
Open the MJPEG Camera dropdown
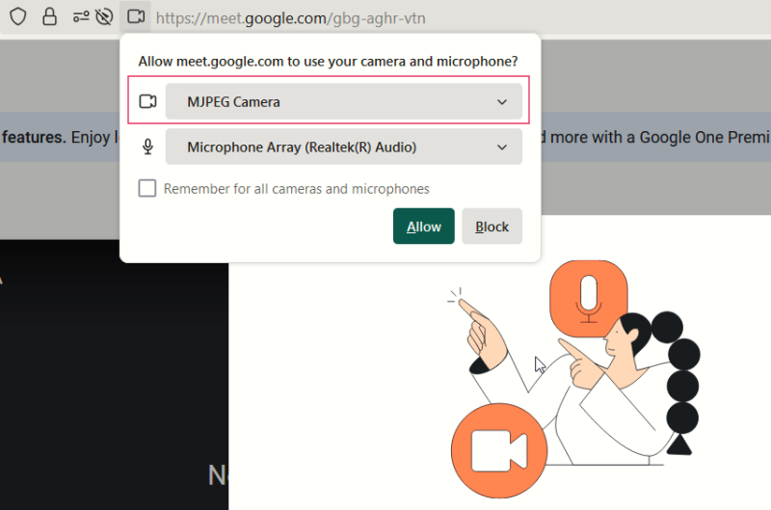pyautogui.click(x=343, y=101)
